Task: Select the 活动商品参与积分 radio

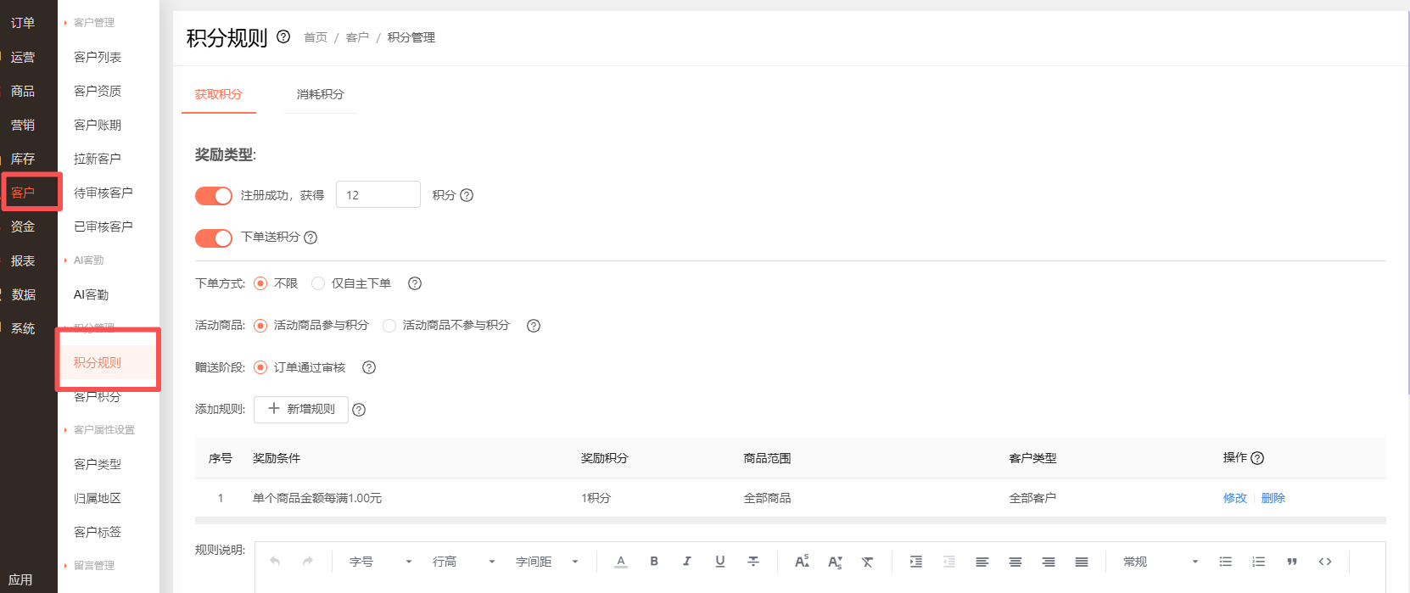Action: pyautogui.click(x=260, y=326)
